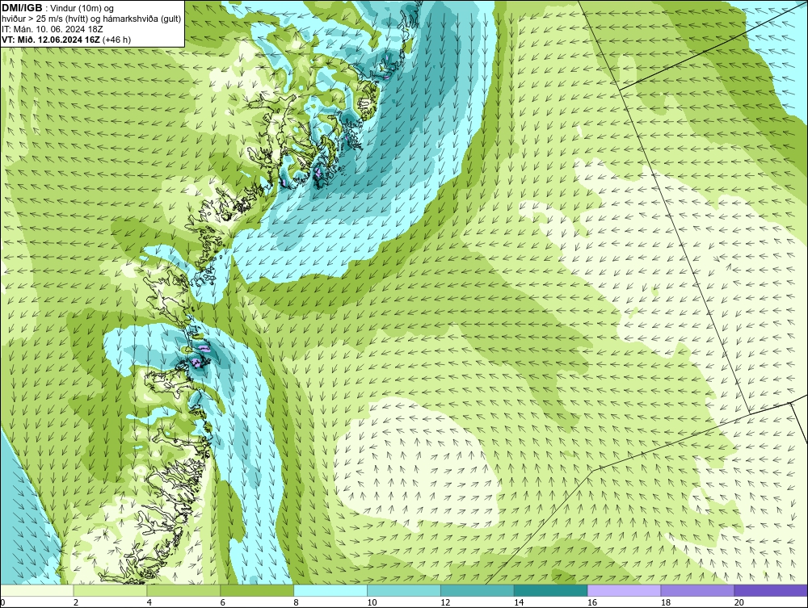Click the legend value label '6'
The image size is (808, 608).
click(x=223, y=602)
